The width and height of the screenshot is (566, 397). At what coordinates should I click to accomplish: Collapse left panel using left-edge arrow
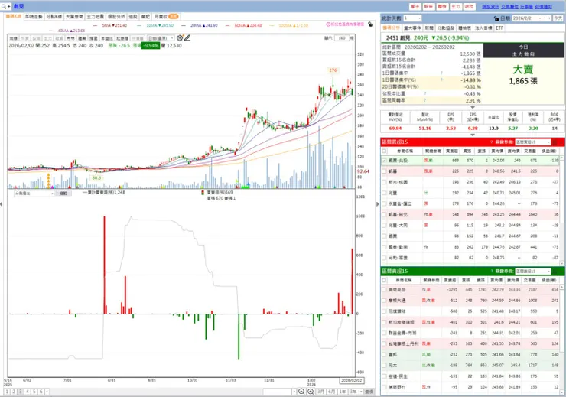coord(2,204)
